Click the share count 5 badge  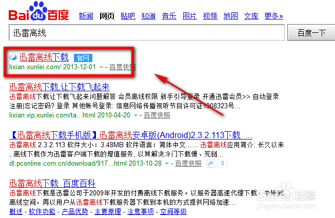223,164
